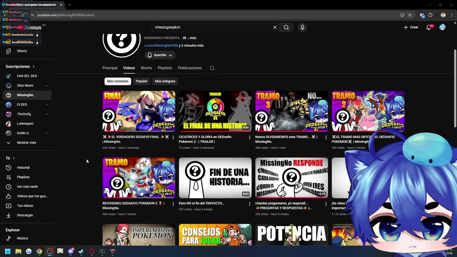The width and height of the screenshot is (457, 257).
Task: Click the channel search magnifier icon
Action: [x=212, y=68]
